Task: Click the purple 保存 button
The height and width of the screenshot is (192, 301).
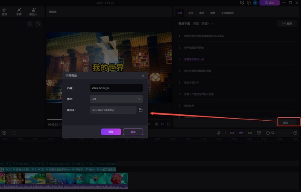Action: point(111,132)
